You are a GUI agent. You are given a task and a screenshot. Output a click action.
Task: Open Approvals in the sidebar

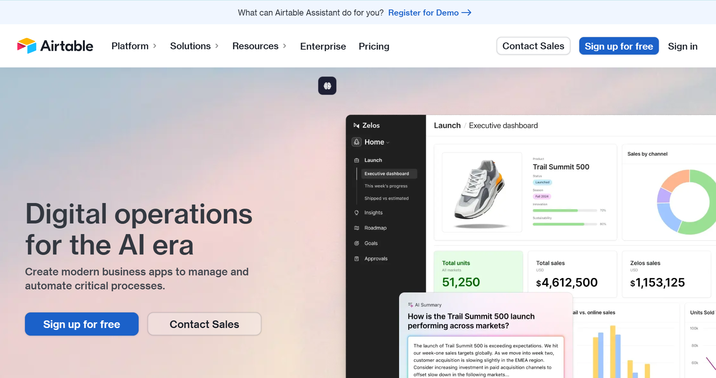coord(376,259)
